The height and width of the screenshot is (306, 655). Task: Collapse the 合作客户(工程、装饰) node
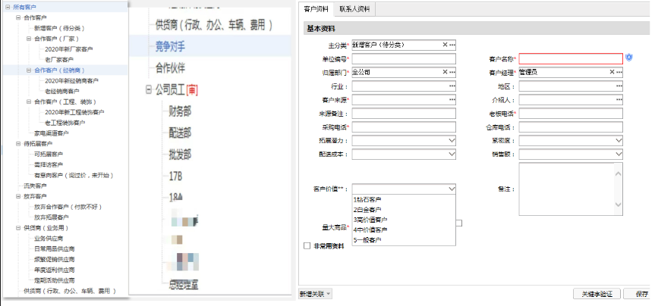click(29, 101)
